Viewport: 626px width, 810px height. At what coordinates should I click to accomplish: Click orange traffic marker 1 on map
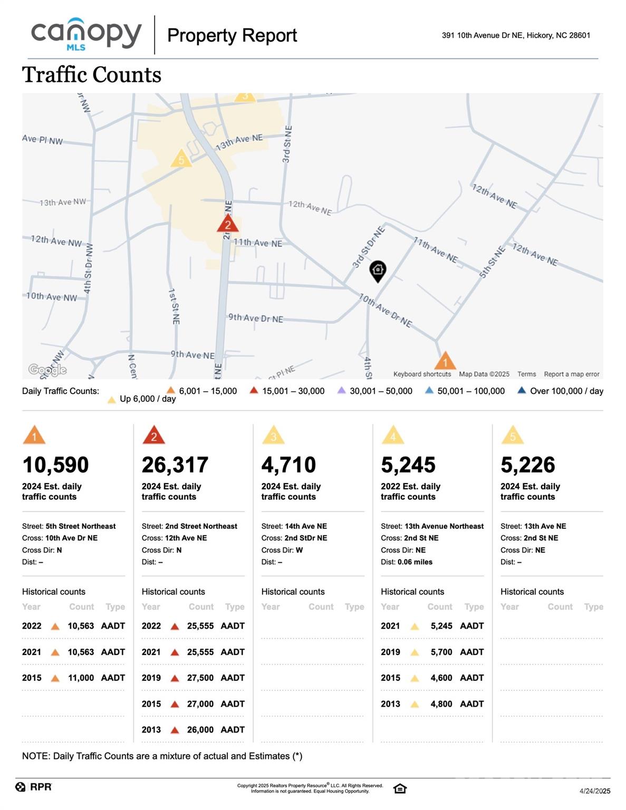click(445, 361)
